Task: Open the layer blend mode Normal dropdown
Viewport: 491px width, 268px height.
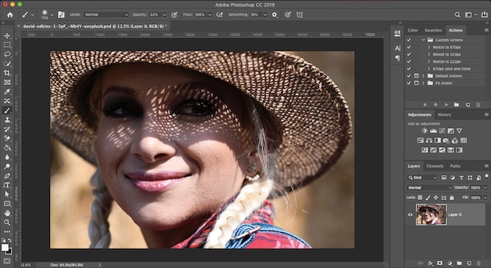Action: [429, 187]
